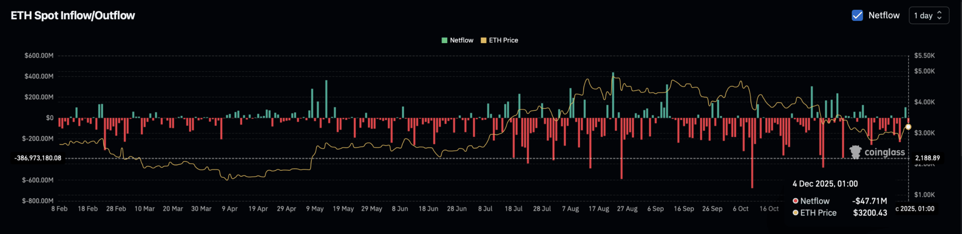This screenshot has height=234, width=962.
Task: Select the ETH Spot Inflow/Outflow title
Action: pyautogui.click(x=73, y=15)
